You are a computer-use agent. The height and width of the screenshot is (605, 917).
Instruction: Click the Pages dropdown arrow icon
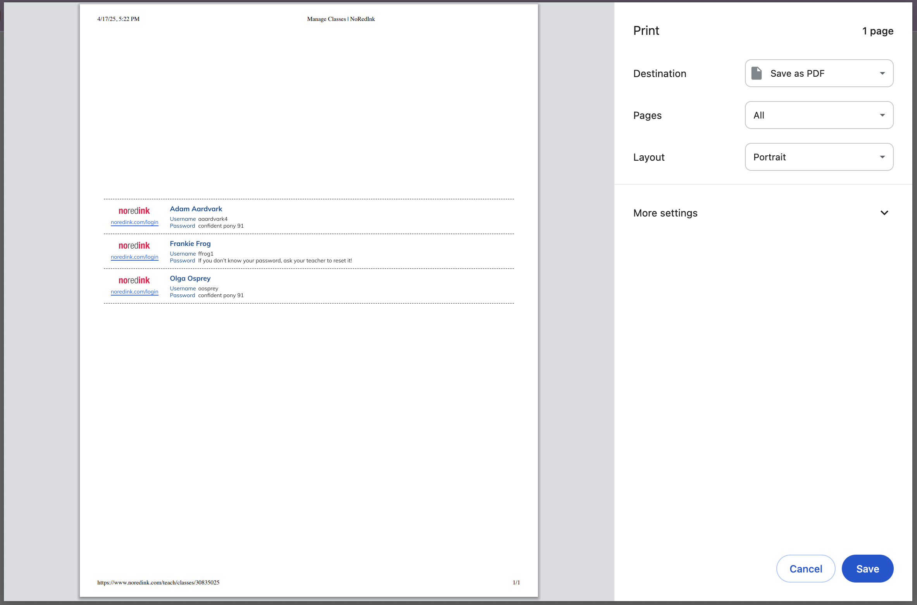883,115
